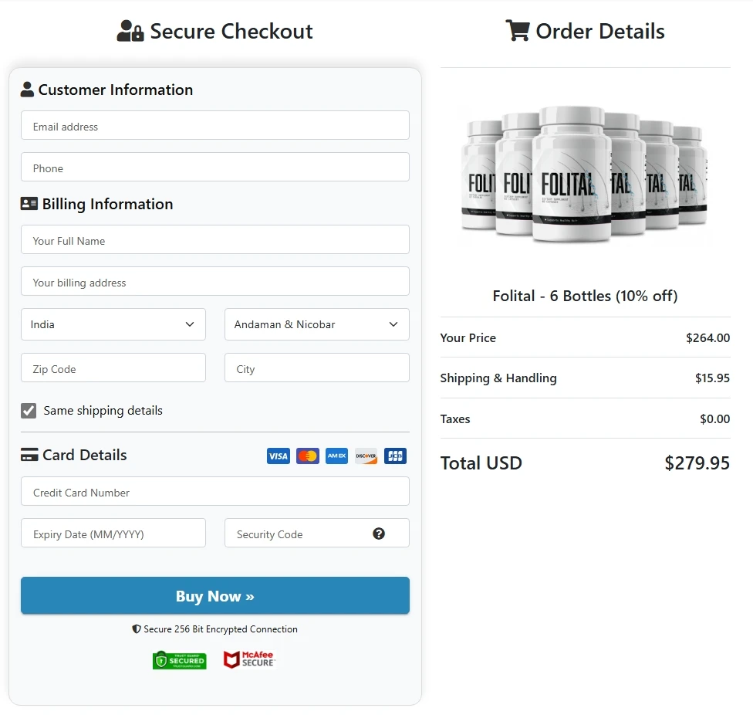
Task: Select the Zip Code input field
Action: point(113,368)
